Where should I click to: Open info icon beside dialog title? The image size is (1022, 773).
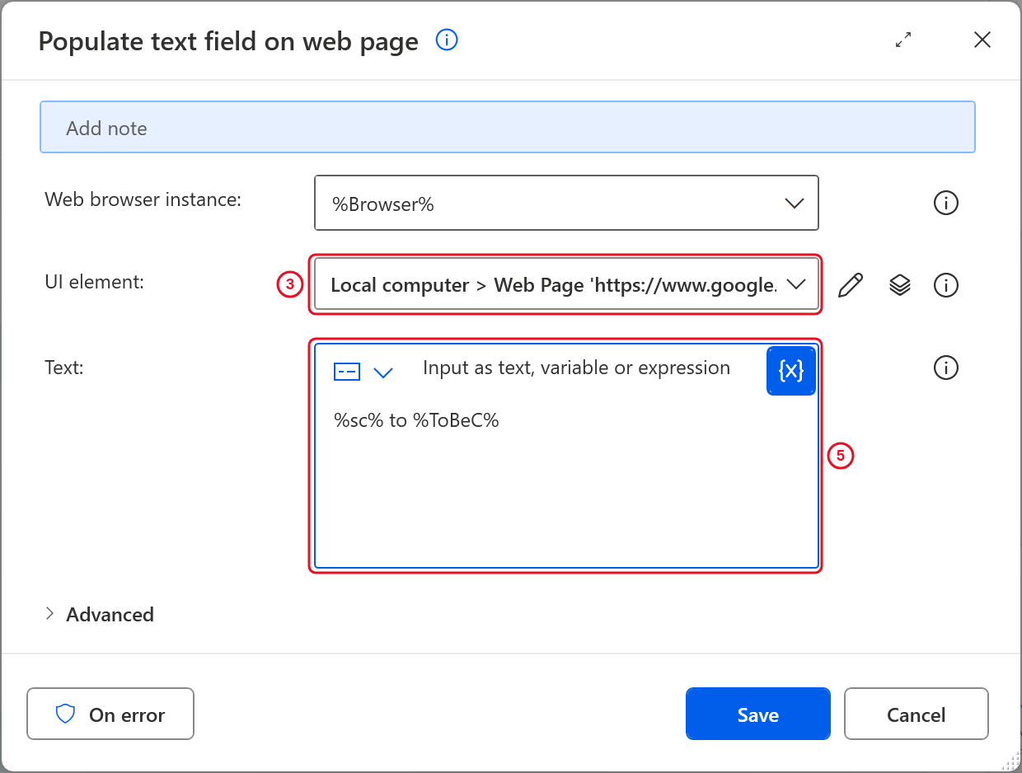446,40
